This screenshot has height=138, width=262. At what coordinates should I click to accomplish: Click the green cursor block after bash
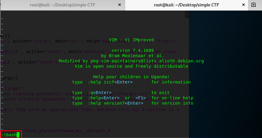pyautogui.click(x=18, y=135)
